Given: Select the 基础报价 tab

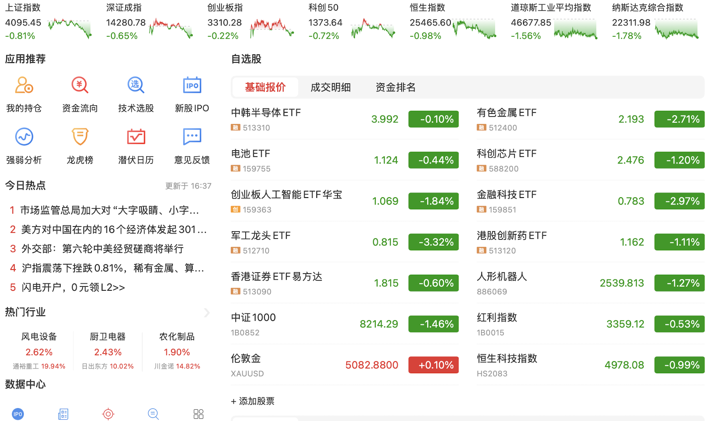Looking at the screenshot, I should [x=265, y=87].
